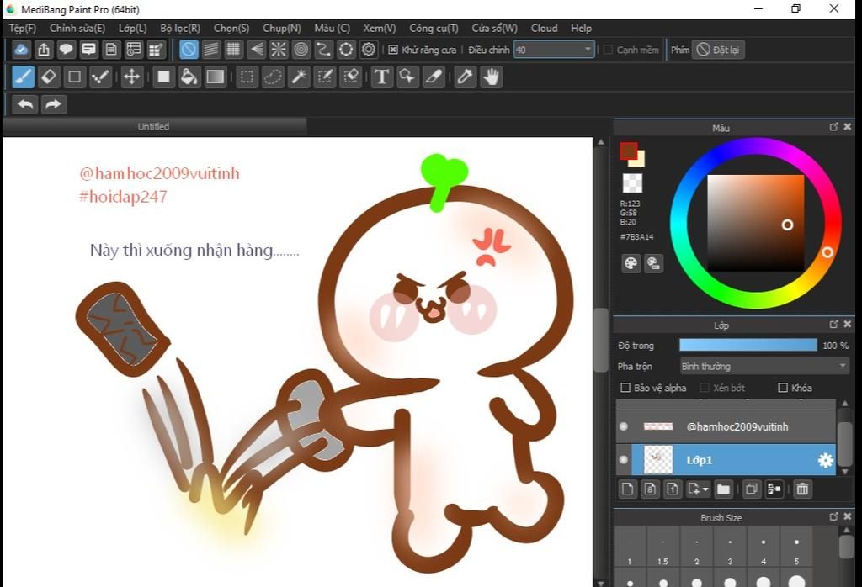
Task: Select the transparent color swatch
Action: 632,183
